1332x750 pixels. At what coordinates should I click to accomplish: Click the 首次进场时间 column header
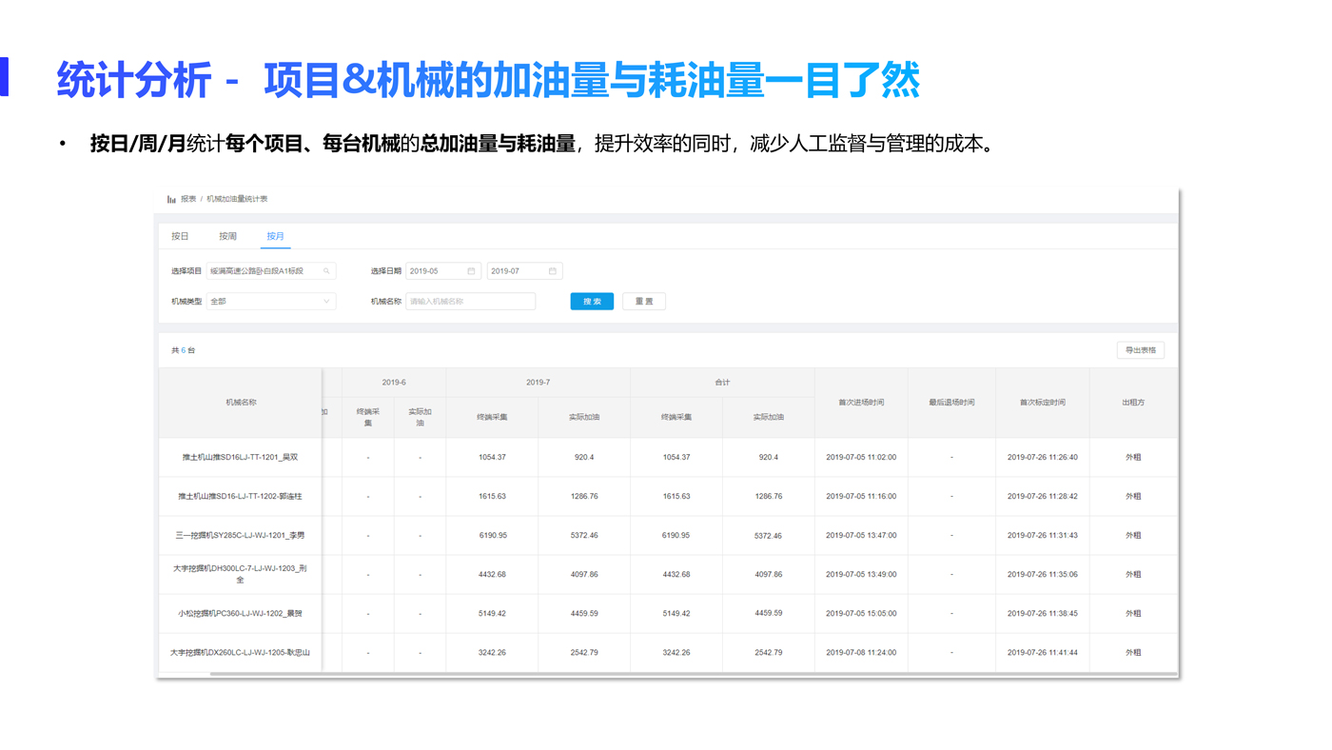pos(860,403)
